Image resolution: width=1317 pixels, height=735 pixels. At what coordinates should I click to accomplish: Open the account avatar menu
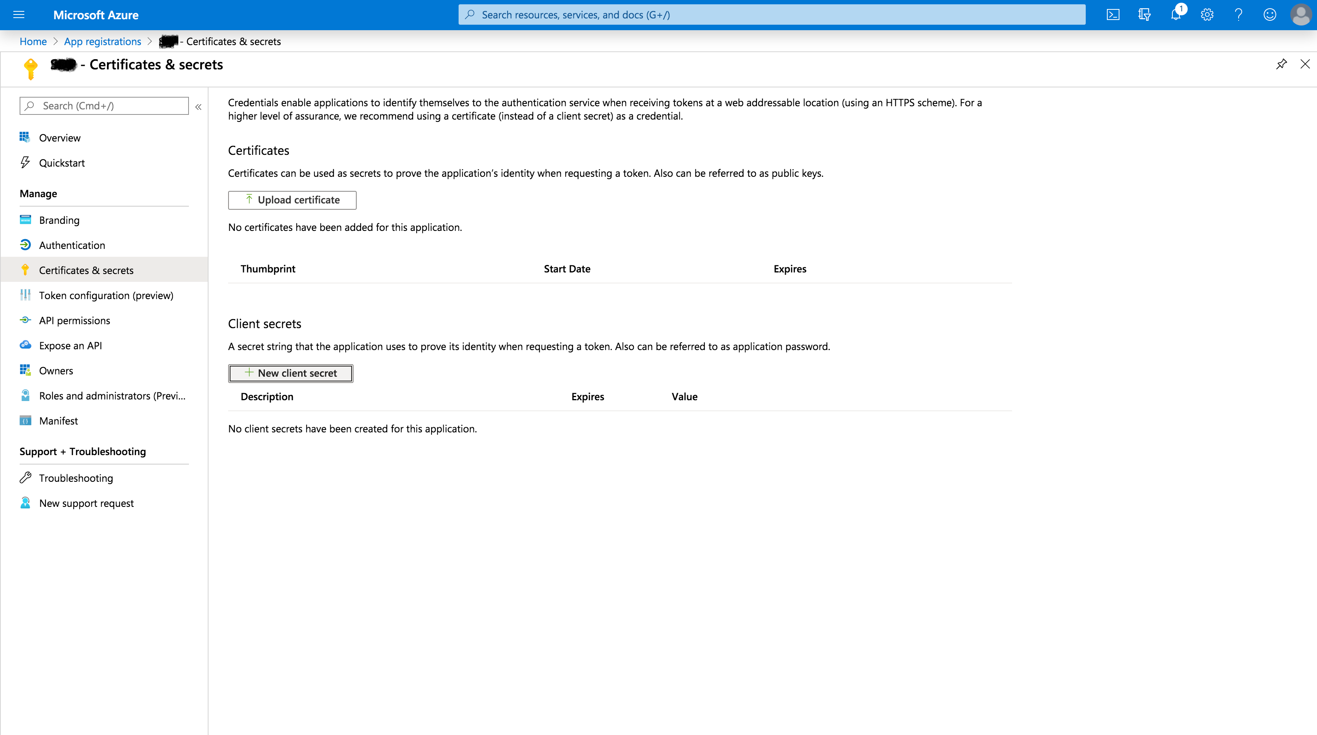coord(1301,15)
